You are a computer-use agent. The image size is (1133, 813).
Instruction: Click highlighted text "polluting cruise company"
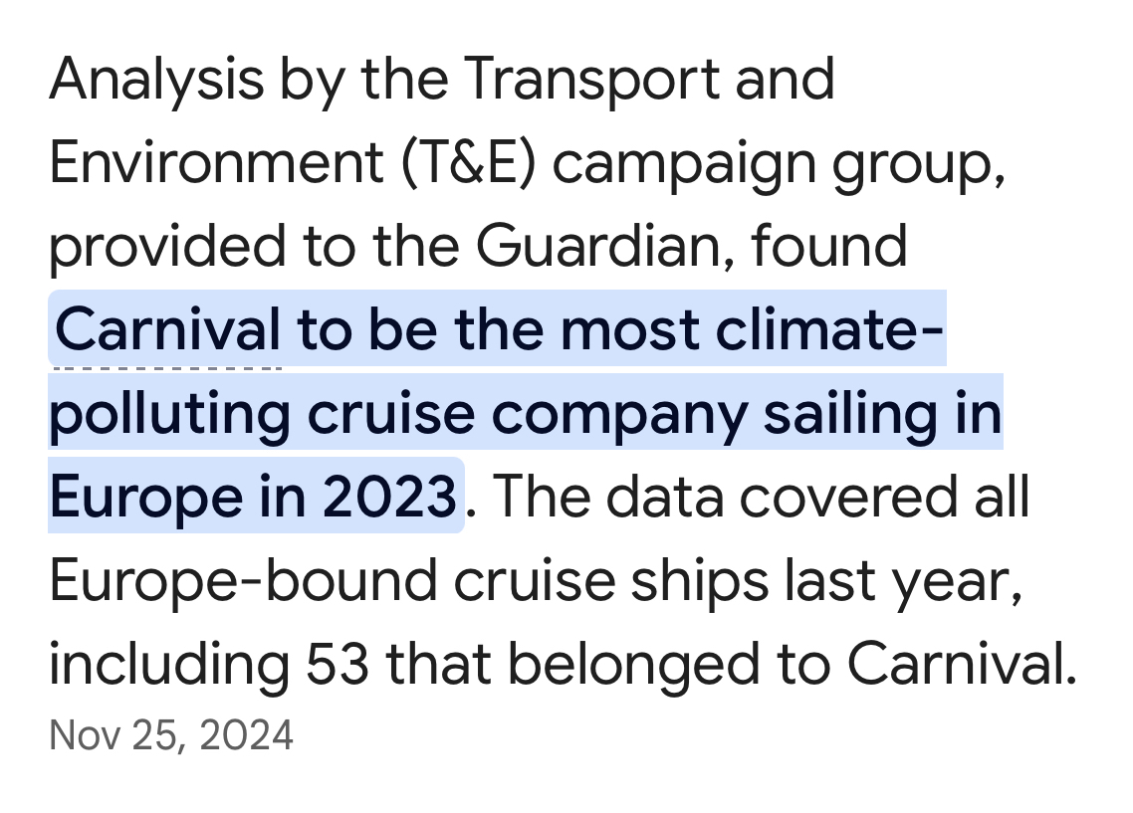tap(395, 413)
